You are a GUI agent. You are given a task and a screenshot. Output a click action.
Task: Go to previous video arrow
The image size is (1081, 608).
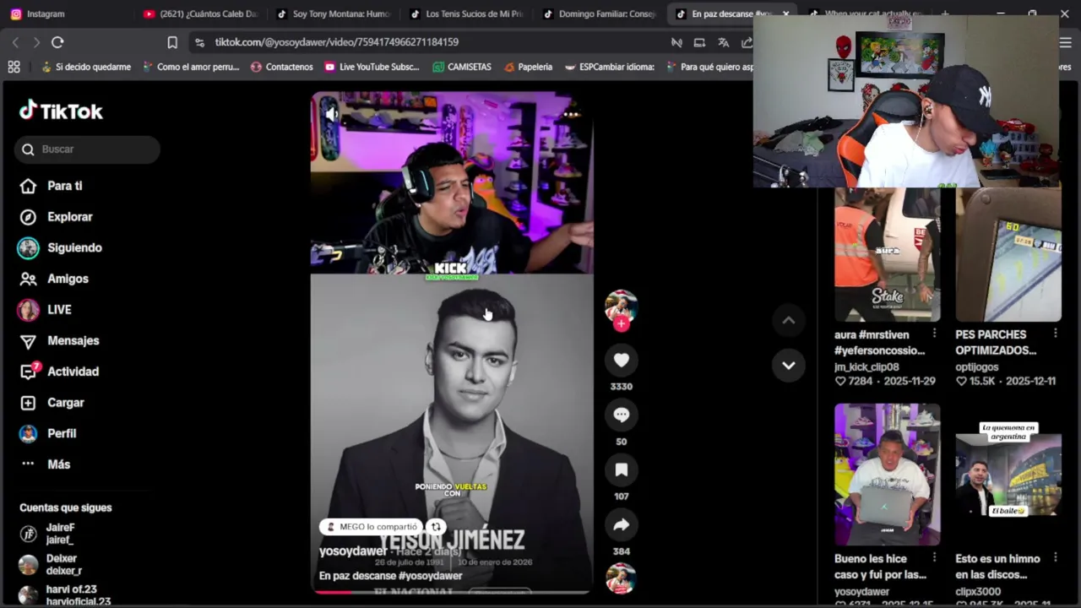pyautogui.click(x=788, y=320)
